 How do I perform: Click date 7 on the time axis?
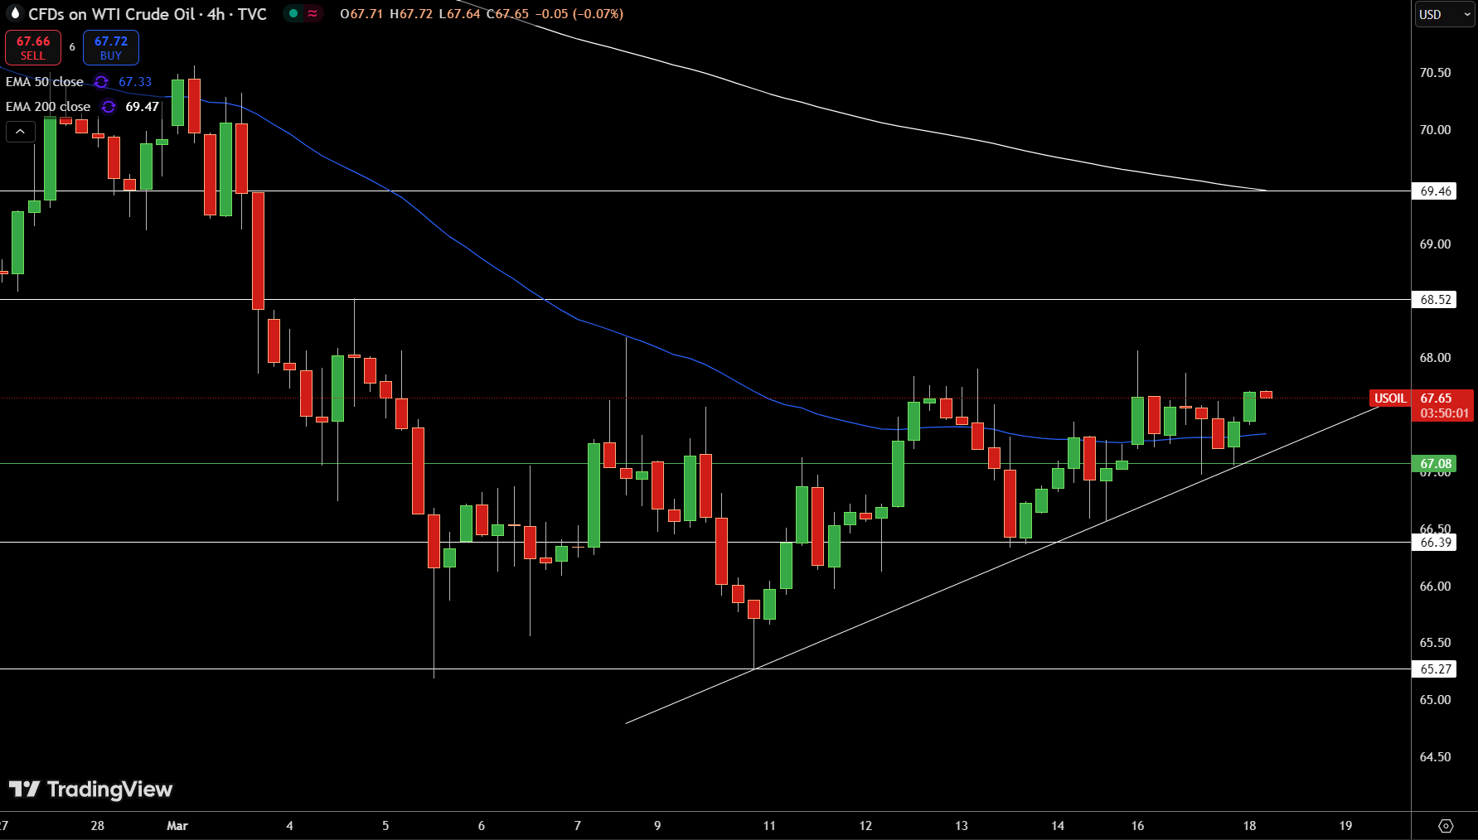[x=578, y=826]
